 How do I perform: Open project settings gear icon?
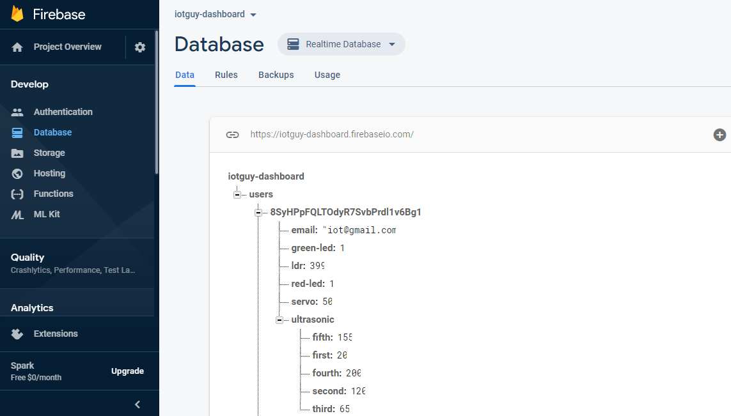pos(140,47)
